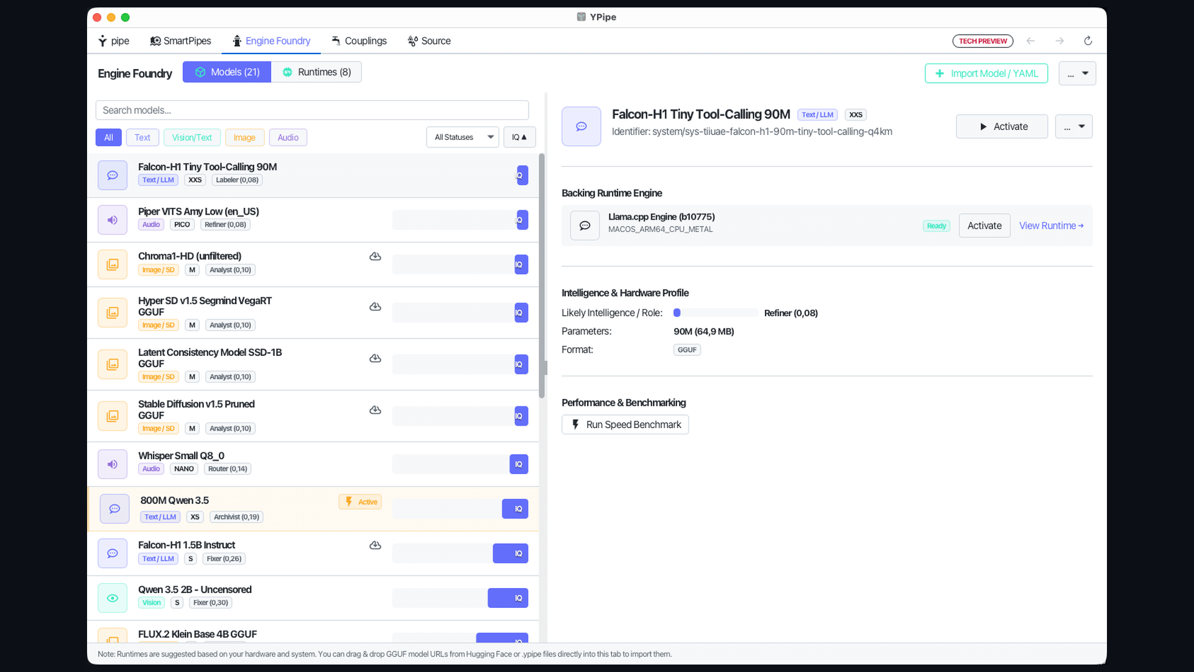Click cloud download icon for Chroma1-HD

[x=375, y=256]
